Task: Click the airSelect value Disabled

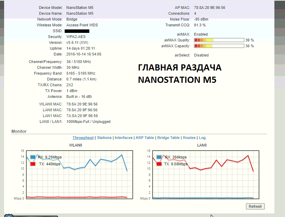Action: pyautogui.click(x=201, y=55)
